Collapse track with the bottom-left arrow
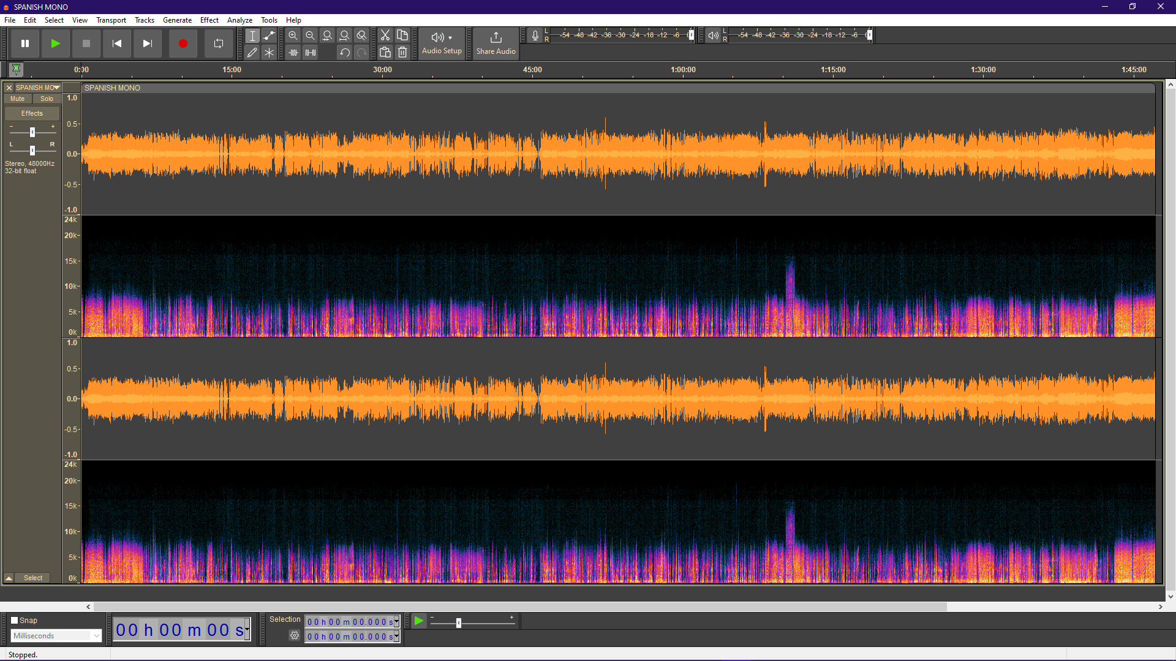The image size is (1176, 661). point(9,578)
